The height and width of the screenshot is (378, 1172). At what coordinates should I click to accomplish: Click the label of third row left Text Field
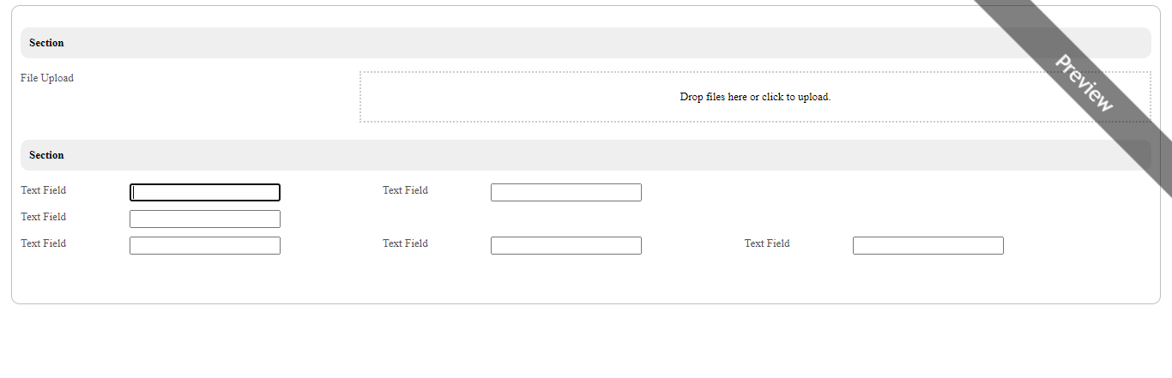[x=44, y=243]
